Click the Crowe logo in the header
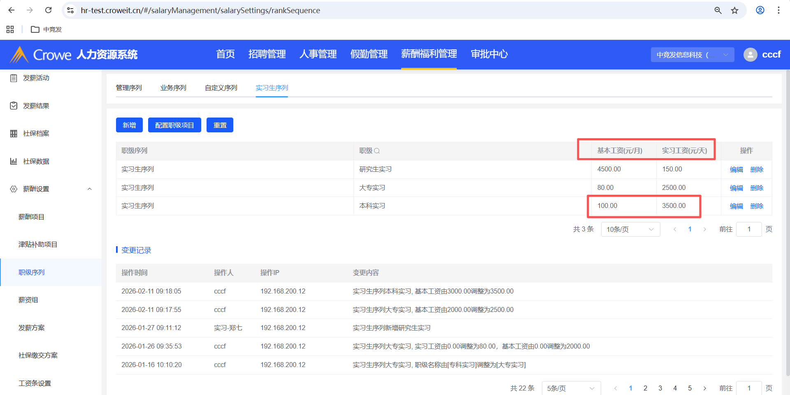 pyautogui.click(x=41, y=55)
